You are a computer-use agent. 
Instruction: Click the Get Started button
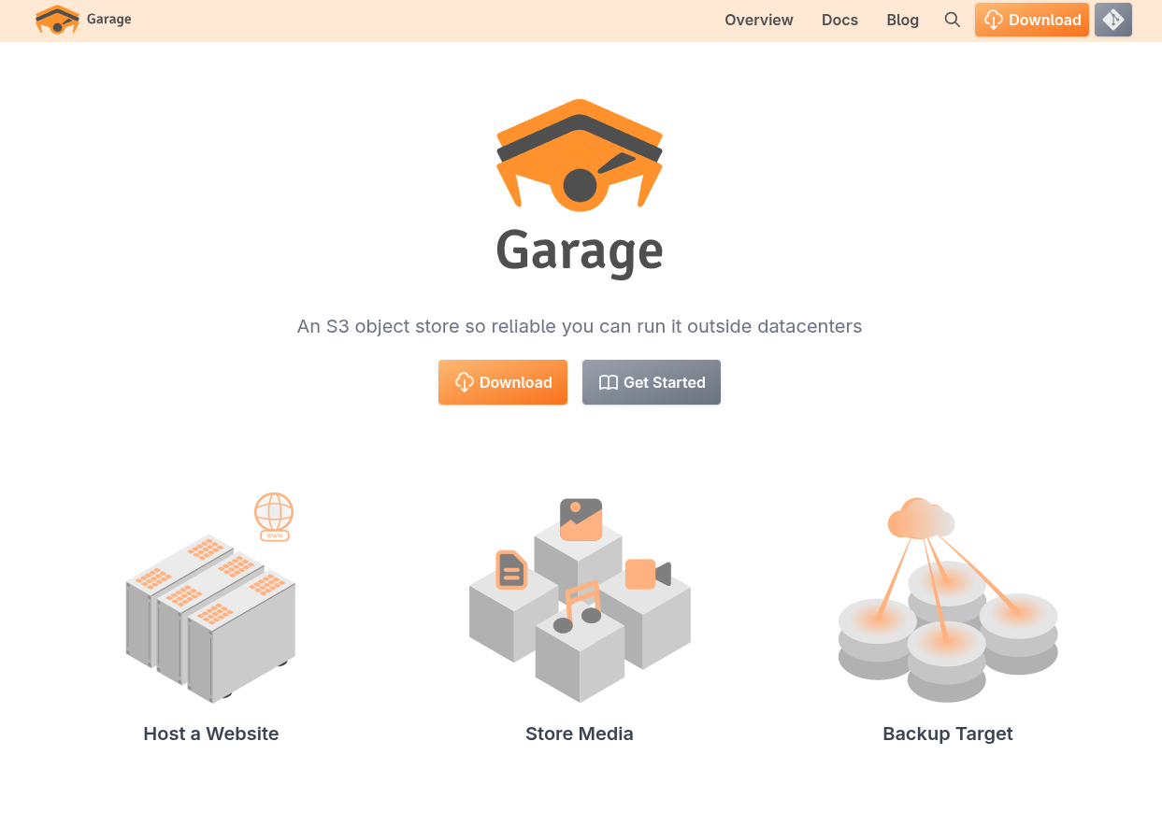[x=652, y=382]
